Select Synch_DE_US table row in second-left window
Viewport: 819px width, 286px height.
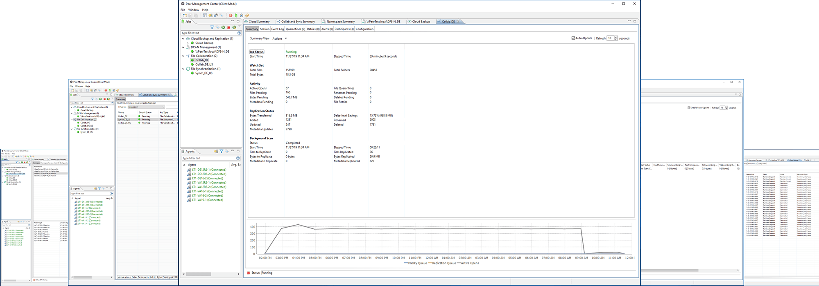pyautogui.click(x=147, y=119)
